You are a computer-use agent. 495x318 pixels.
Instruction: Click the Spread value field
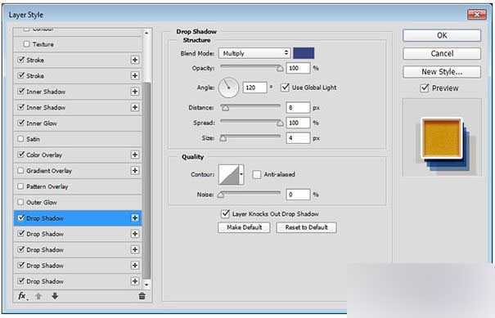(298, 123)
